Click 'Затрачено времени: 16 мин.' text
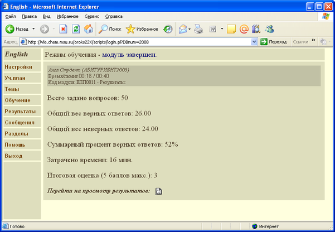Image resolution: width=335 pixels, height=232 pixels. [90, 160]
